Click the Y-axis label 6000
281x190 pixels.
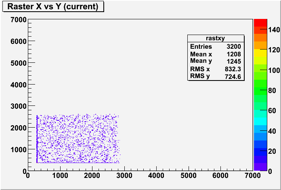[18, 41]
